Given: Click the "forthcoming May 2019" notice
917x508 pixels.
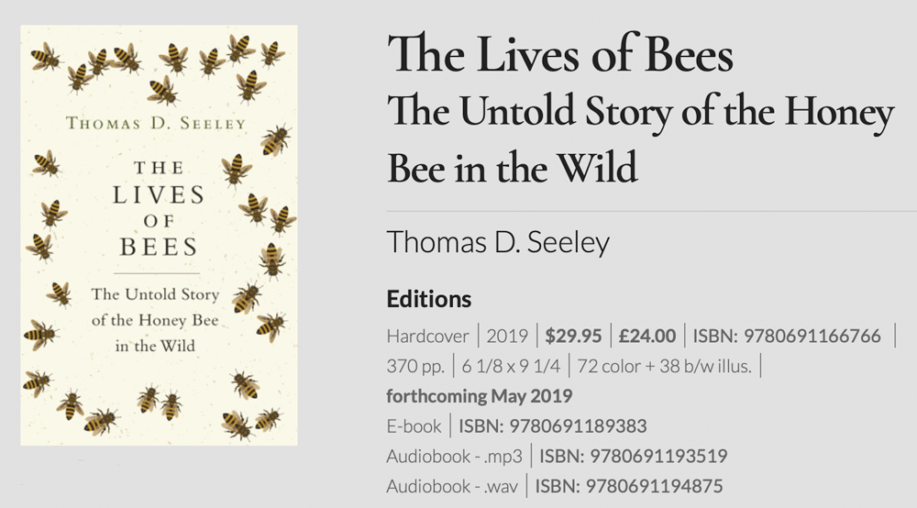Looking at the screenshot, I should [479, 396].
